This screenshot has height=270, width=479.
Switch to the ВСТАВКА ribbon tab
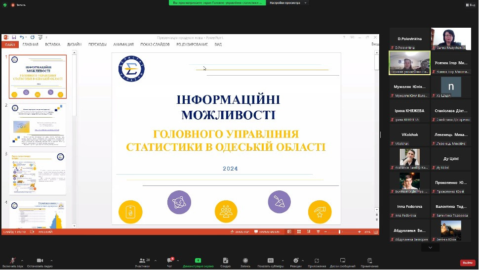coord(52,45)
